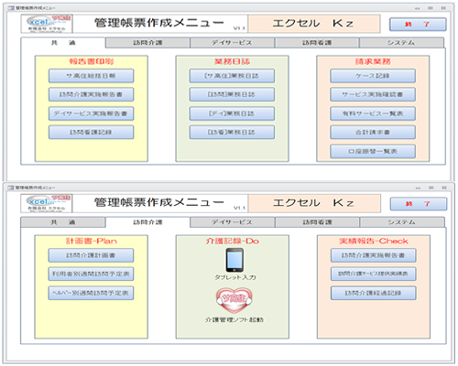458x366 pixels.
Task: Click the ケース記録 button
Action: point(373,76)
